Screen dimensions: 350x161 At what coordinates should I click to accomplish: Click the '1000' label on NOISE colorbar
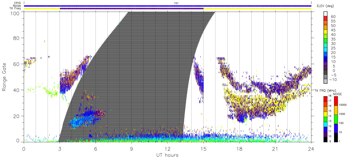point(343,114)
